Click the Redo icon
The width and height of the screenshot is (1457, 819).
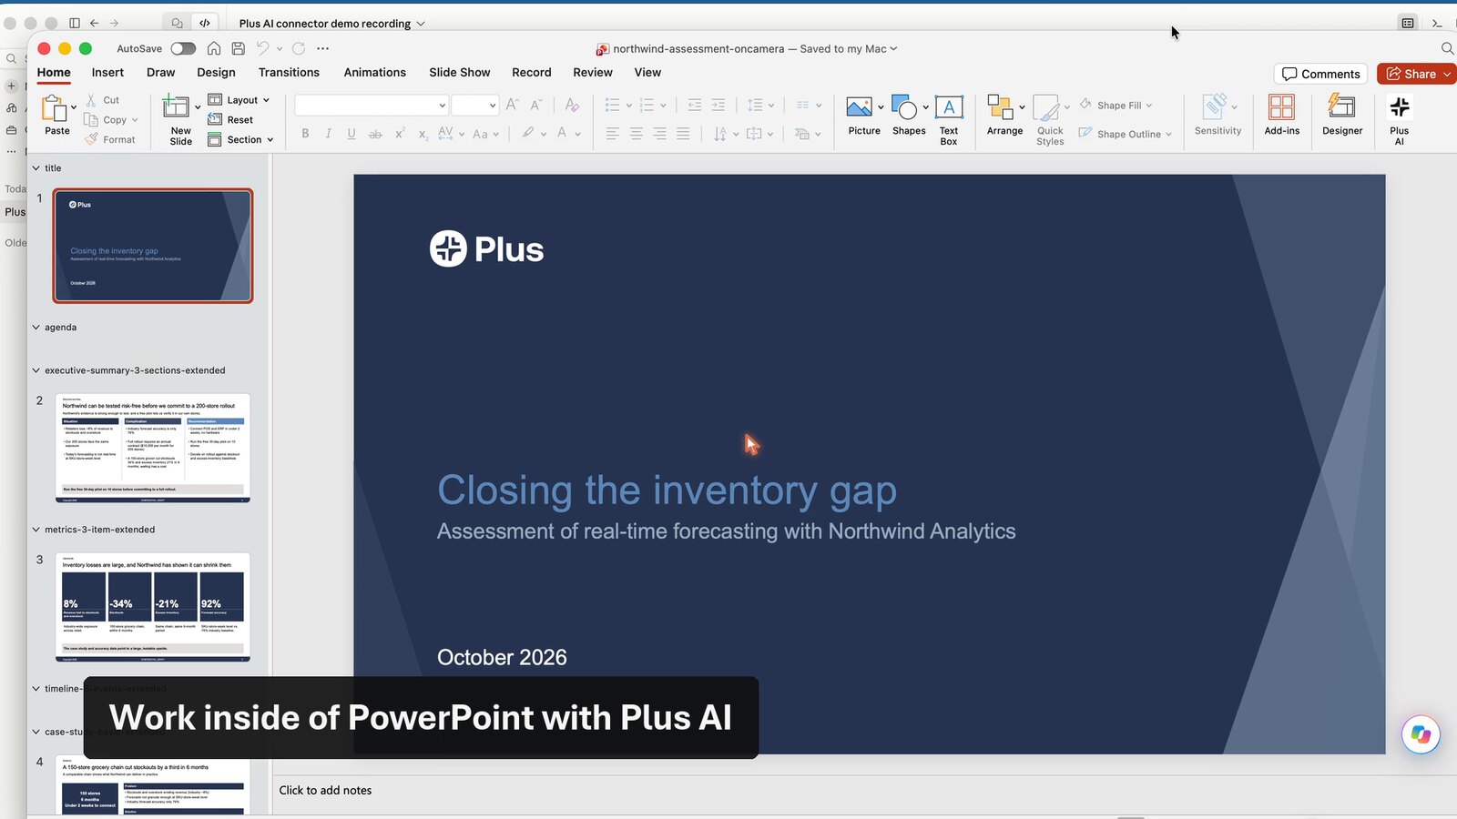click(x=299, y=48)
